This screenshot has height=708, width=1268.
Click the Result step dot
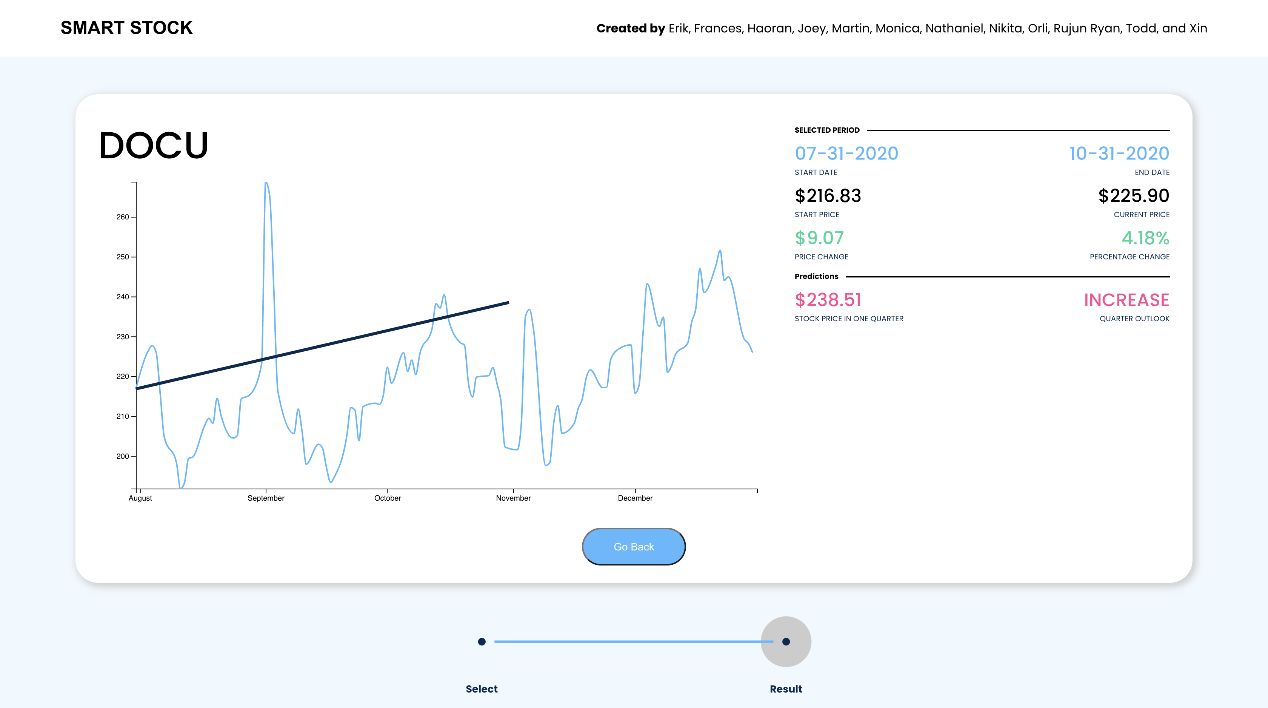pos(786,641)
